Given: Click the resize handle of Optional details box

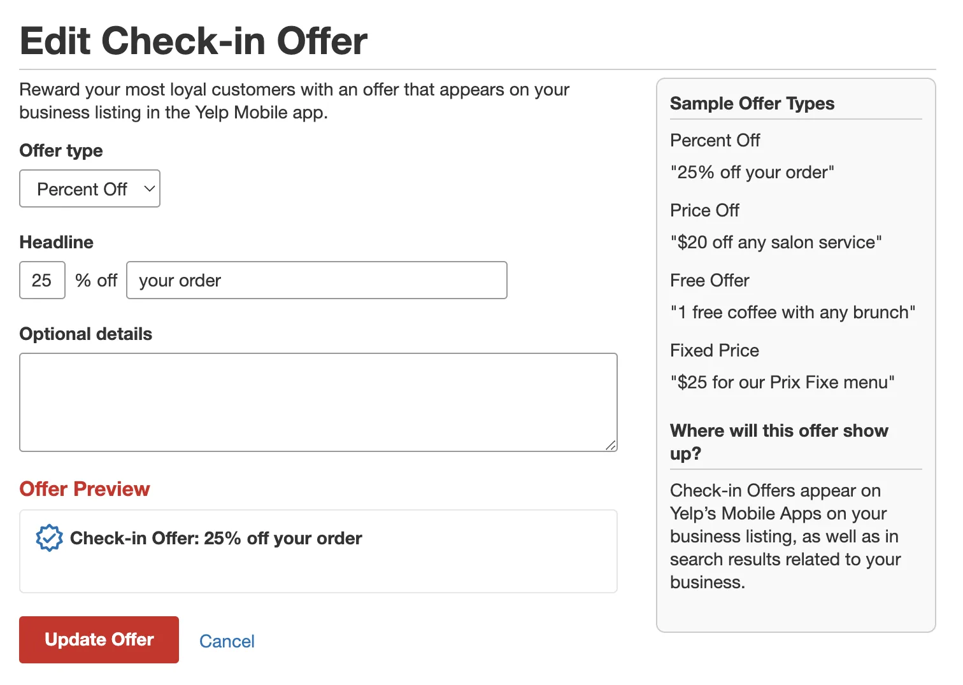Looking at the screenshot, I should pyautogui.click(x=611, y=445).
